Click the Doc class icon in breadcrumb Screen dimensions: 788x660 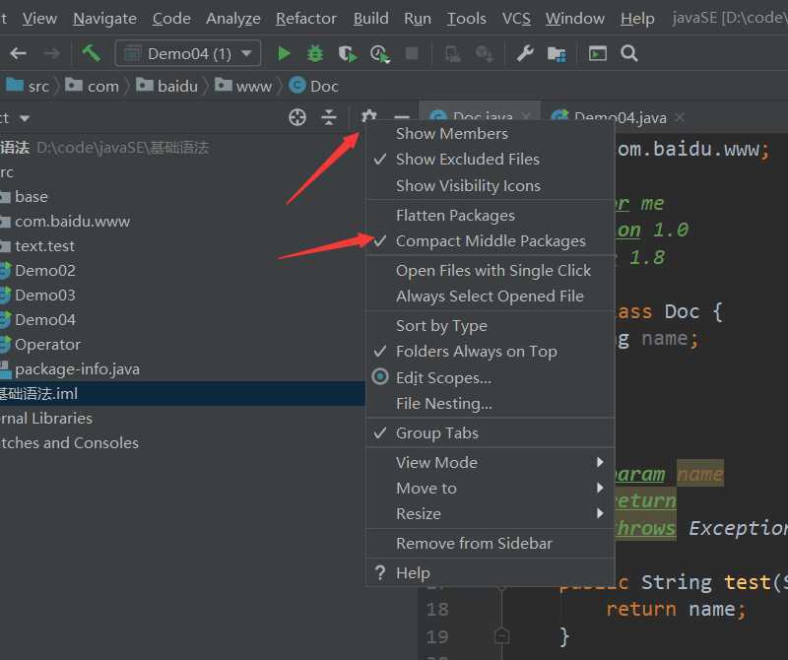(297, 85)
